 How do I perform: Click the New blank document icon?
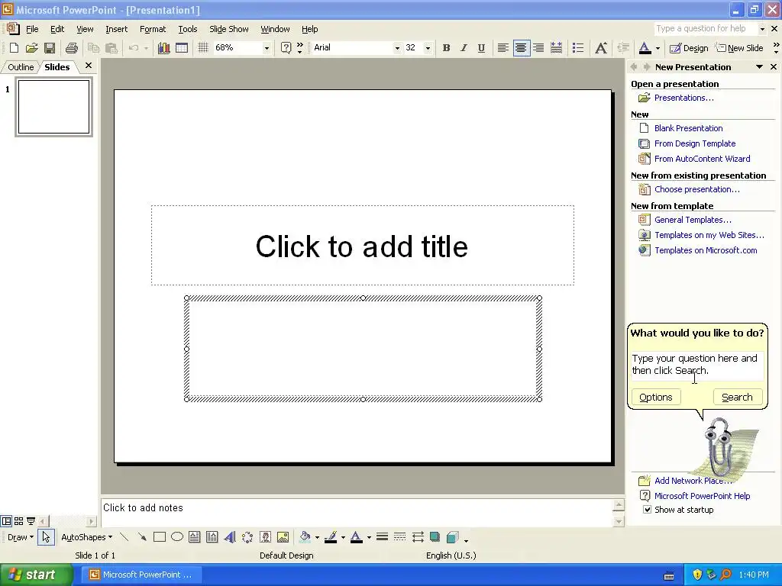point(14,48)
